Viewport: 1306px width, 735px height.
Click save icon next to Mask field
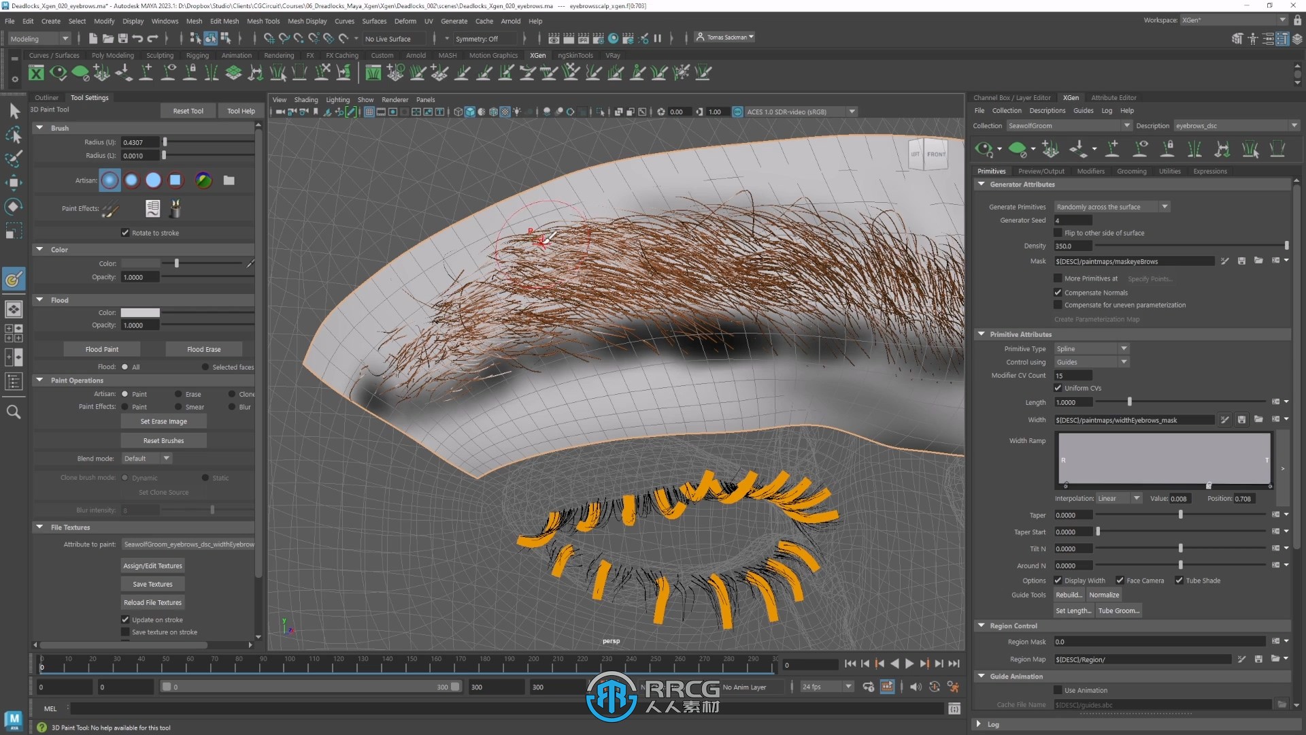tap(1241, 261)
